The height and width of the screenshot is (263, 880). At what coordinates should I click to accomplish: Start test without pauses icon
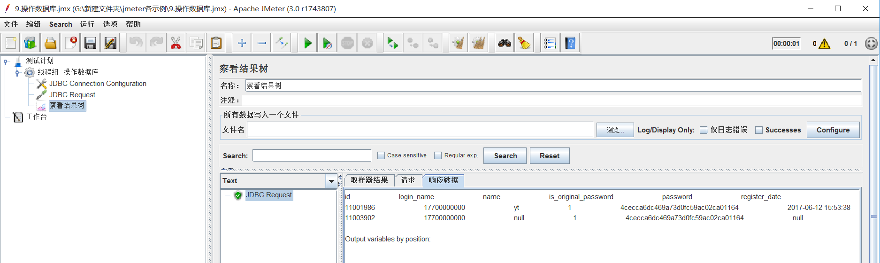coord(327,43)
